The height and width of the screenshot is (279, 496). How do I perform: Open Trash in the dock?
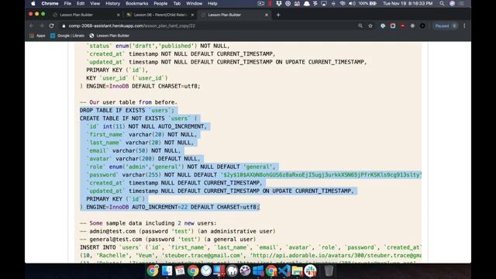coord(329,270)
